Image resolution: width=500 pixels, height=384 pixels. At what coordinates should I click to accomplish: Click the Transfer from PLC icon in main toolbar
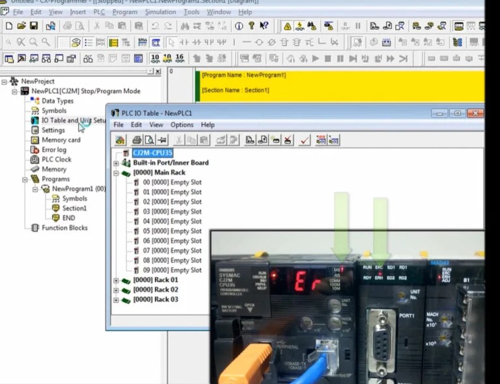(x=387, y=26)
